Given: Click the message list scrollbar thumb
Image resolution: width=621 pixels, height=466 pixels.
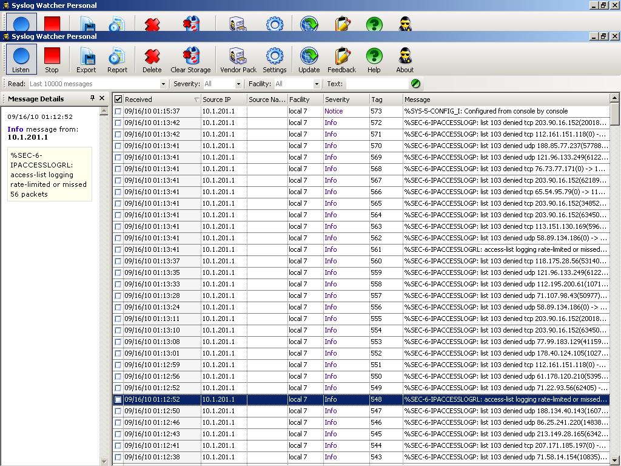Looking at the screenshot, I should point(615,113).
